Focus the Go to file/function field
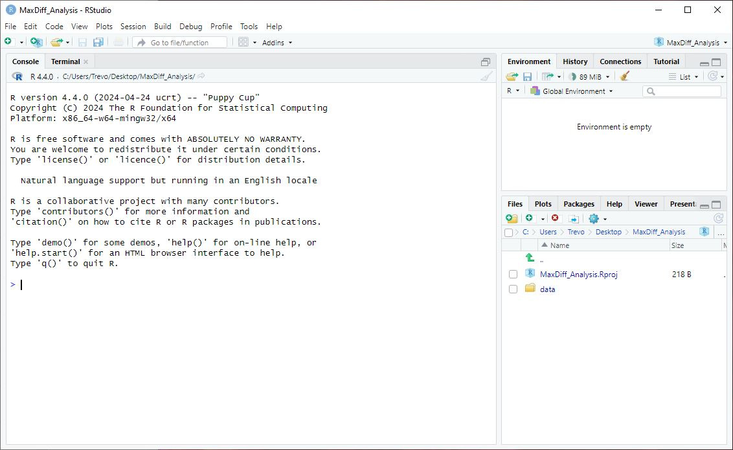The image size is (733, 450). pos(179,43)
